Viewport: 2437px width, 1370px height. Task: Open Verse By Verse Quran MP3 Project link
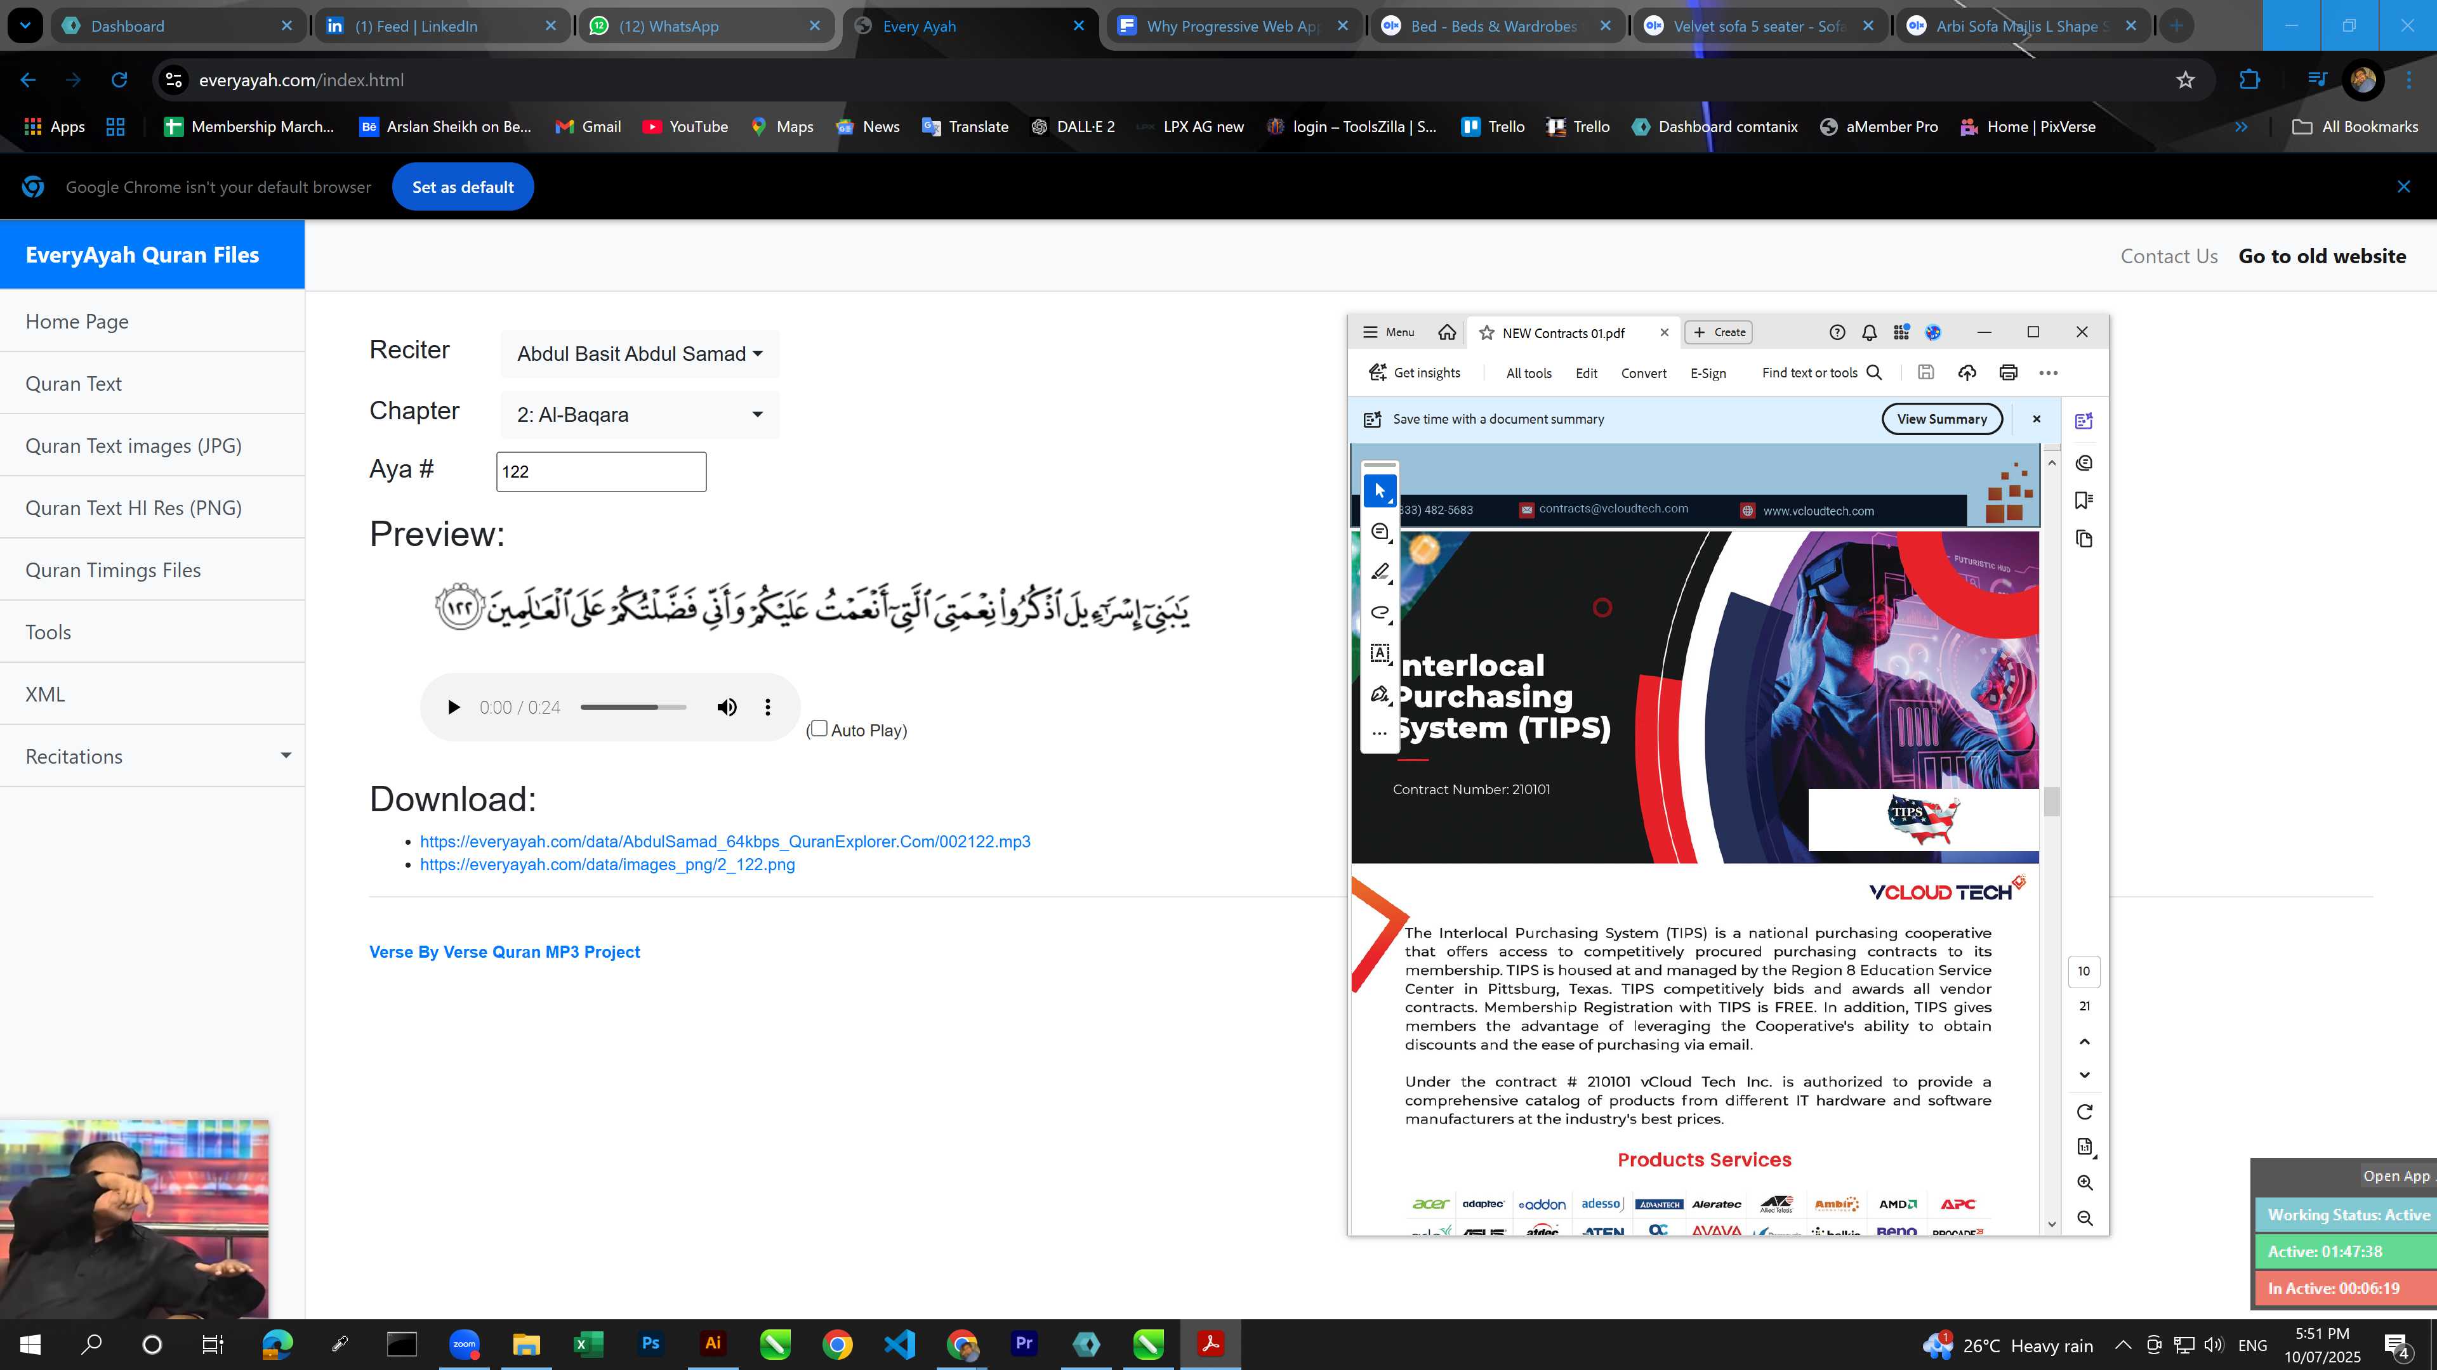coord(505,952)
